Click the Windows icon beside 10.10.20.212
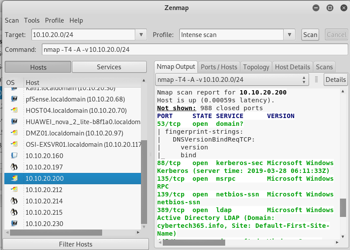 14,189
